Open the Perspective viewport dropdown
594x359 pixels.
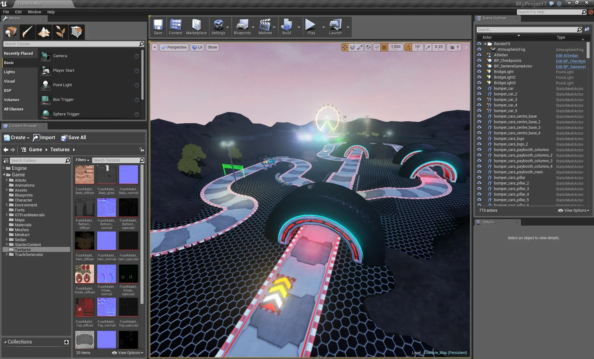(174, 47)
